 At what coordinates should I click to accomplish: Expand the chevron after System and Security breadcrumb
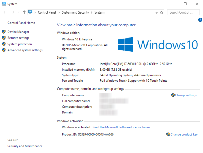92,12
